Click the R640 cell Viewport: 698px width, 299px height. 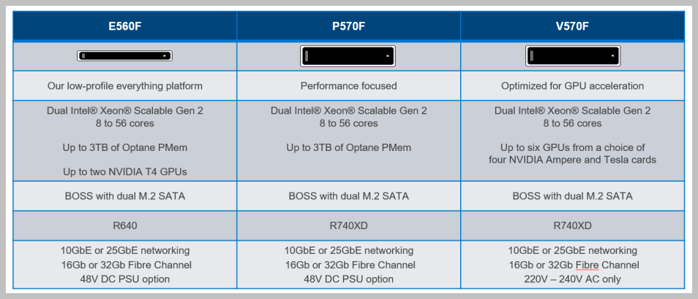point(125,226)
